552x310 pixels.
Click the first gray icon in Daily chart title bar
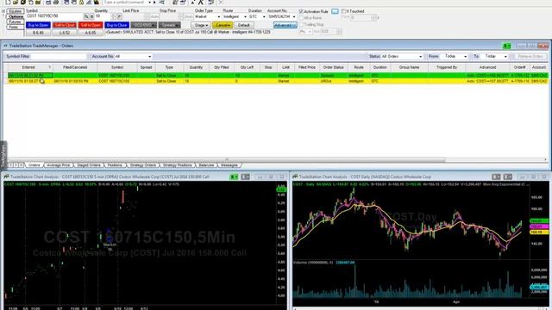pos(496,177)
